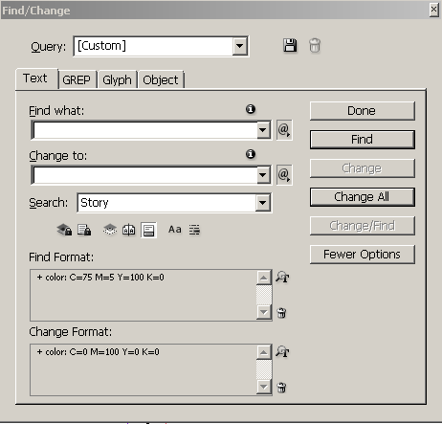Screen dimensions: 442x424
Task: Toggle Include Footnotes option
Action: coord(148,230)
